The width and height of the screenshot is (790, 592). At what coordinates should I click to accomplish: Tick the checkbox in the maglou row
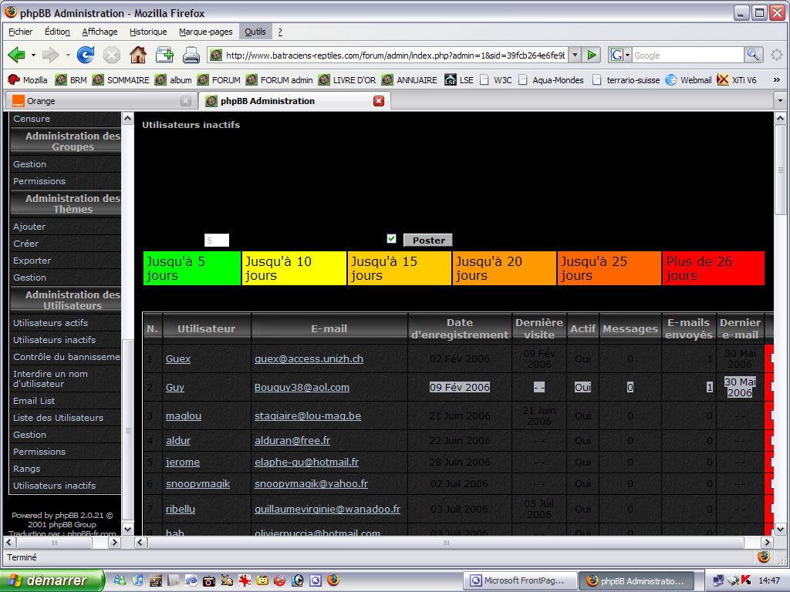[x=771, y=416]
